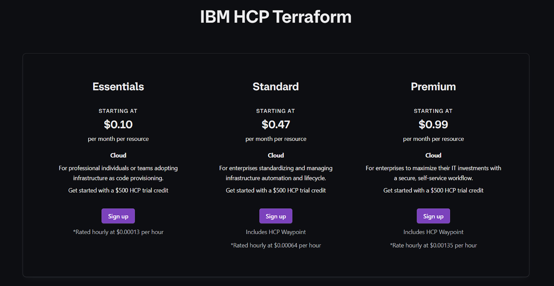Click "For professional individuals or teams adopting" text

pyautogui.click(x=118, y=168)
